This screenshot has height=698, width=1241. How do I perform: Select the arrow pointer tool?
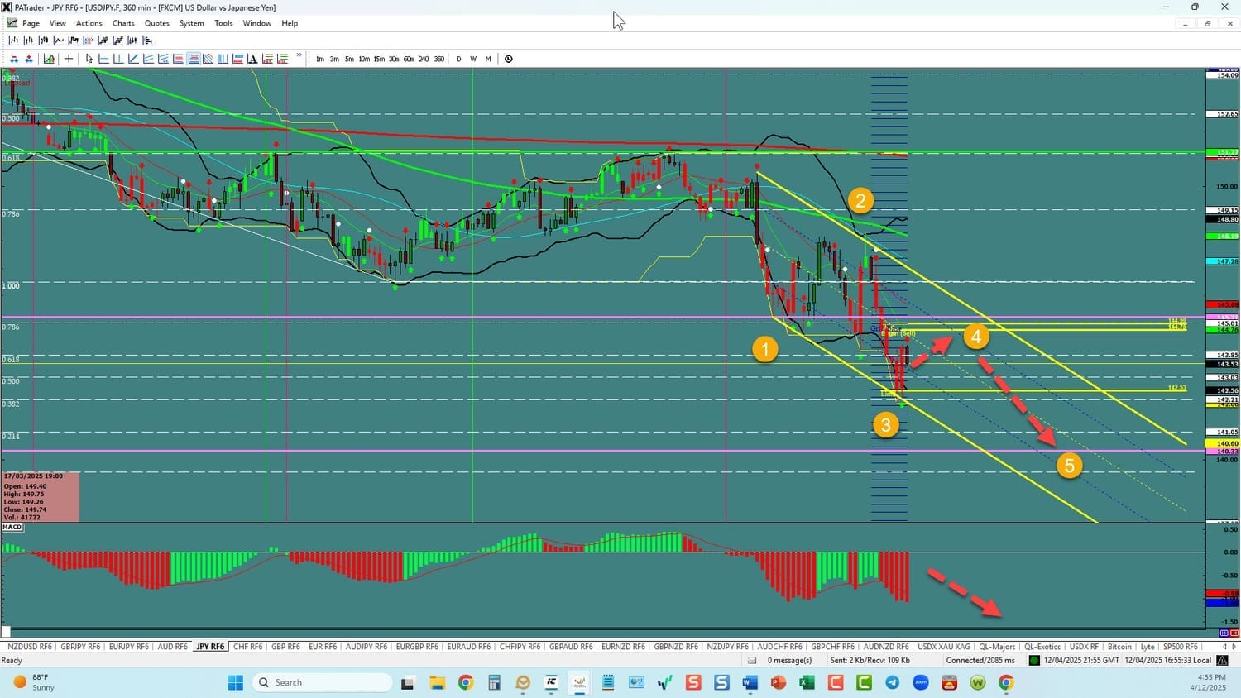click(89, 59)
